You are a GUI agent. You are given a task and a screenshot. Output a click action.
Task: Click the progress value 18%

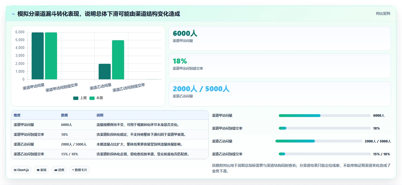(377, 128)
